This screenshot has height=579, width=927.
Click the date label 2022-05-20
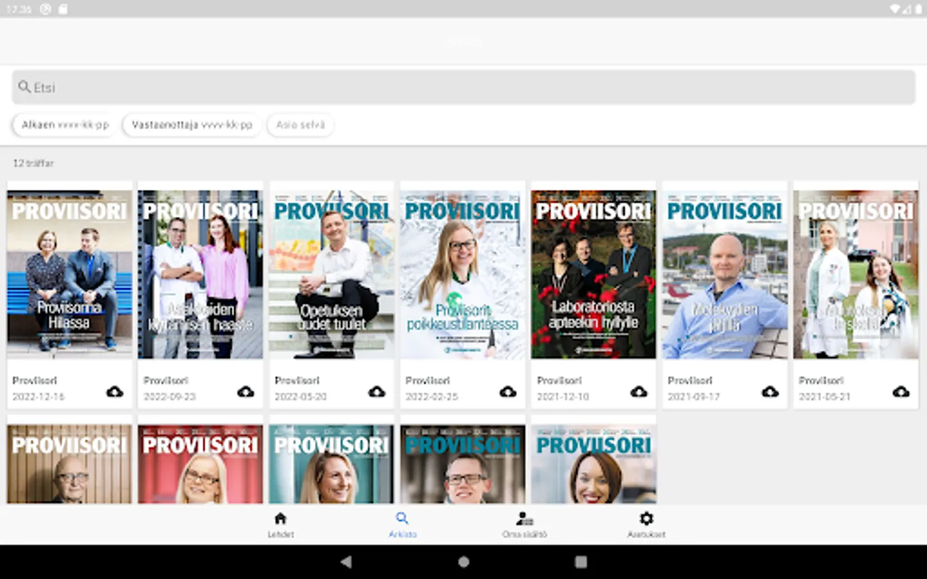(x=301, y=397)
